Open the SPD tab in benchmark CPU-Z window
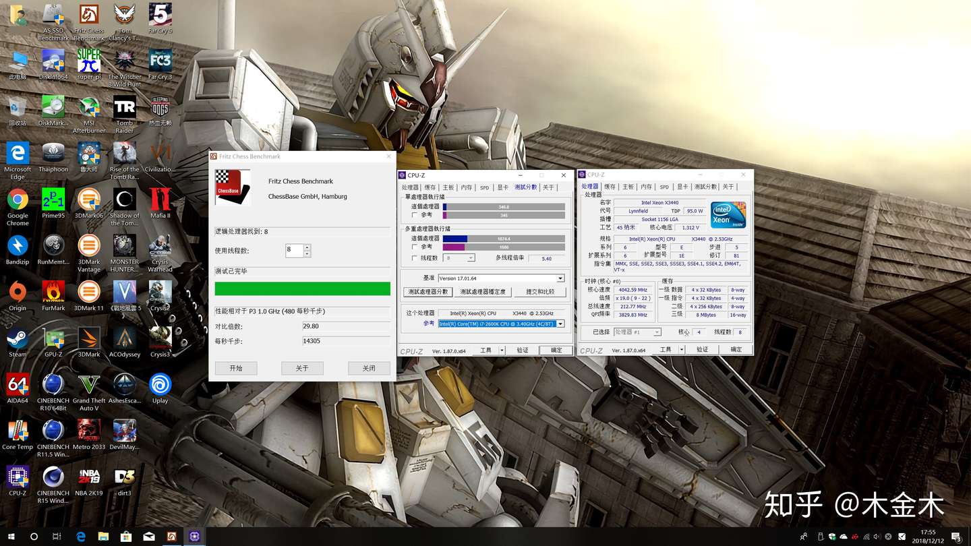Screen dimensions: 971x546 tap(484, 187)
